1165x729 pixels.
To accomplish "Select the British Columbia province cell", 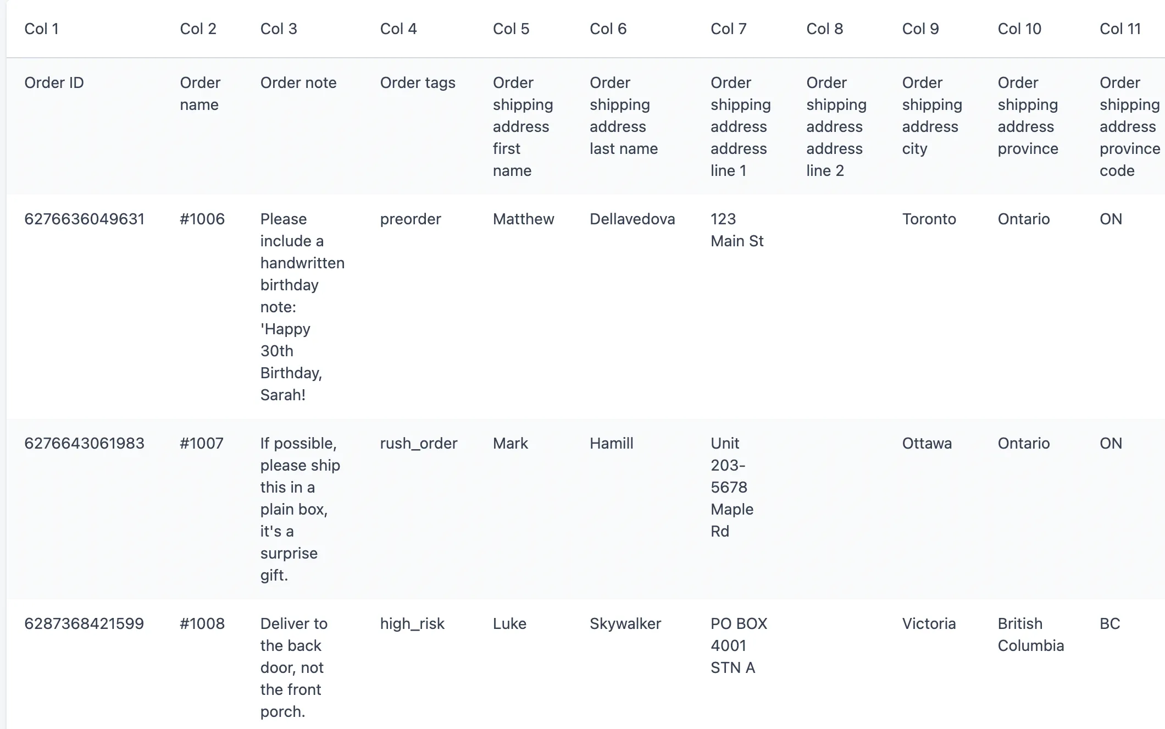I will coord(1030,634).
